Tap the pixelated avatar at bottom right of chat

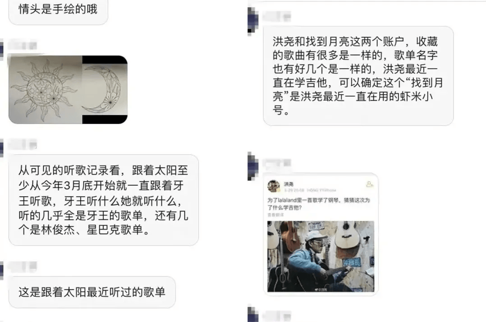[253, 314]
